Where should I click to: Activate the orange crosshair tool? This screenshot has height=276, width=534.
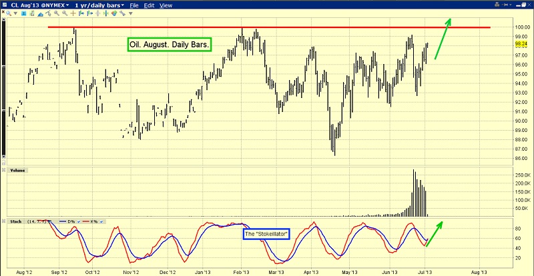coord(73,13)
